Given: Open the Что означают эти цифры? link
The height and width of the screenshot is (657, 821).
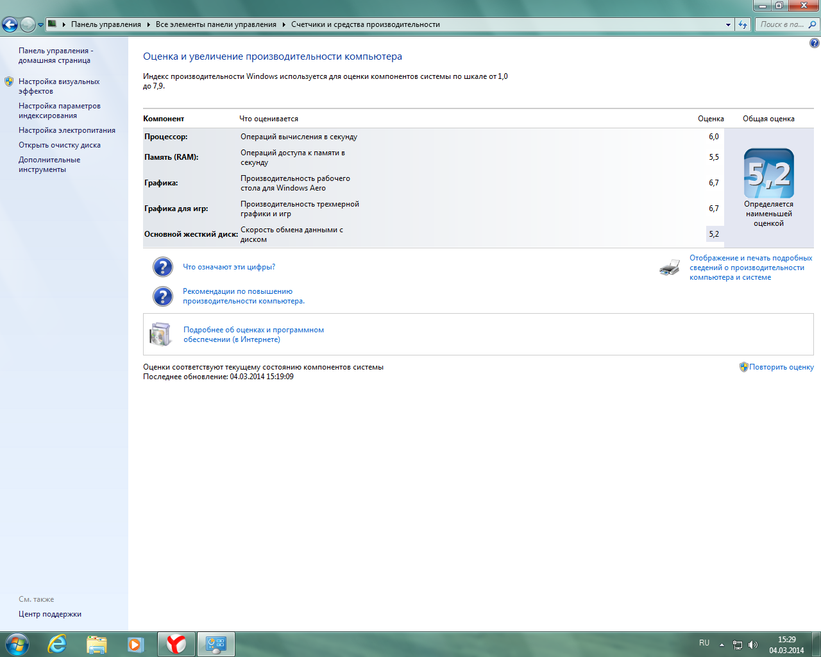Looking at the screenshot, I should [229, 267].
